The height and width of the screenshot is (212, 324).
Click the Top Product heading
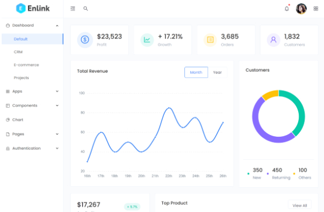[174, 203]
